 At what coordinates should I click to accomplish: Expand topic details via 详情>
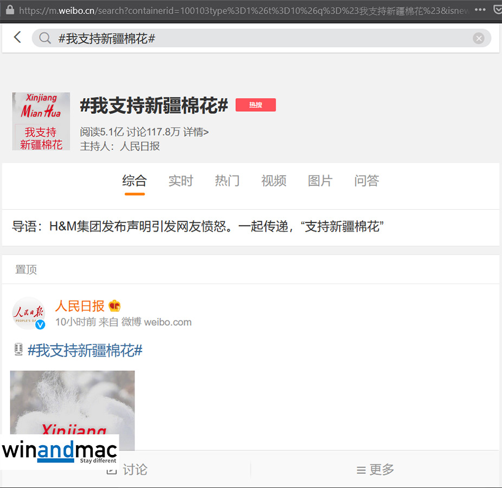tap(196, 132)
